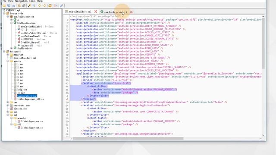Open 8.txt in assets folder
The image size is (276, 155).
click(x=20, y=86)
